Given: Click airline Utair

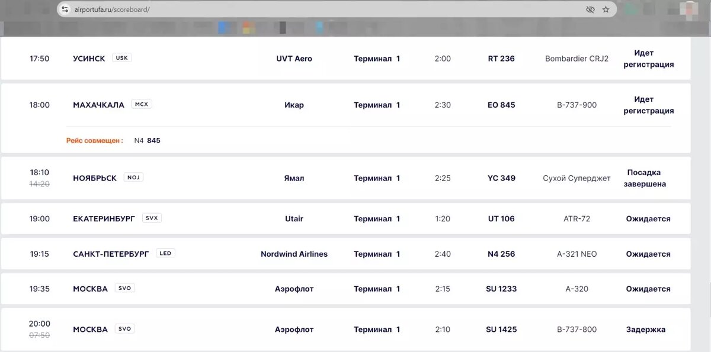Looking at the screenshot, I should click(x=294, y=218).
